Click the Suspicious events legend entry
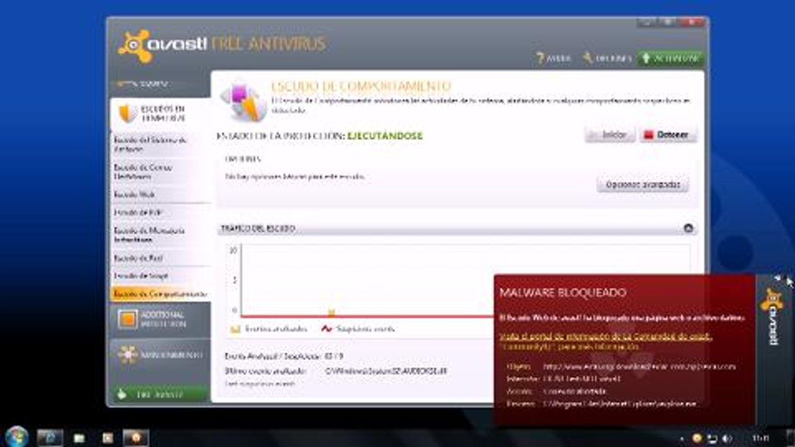The width and height of the screenshot is (795, 447). coord(358,329)
